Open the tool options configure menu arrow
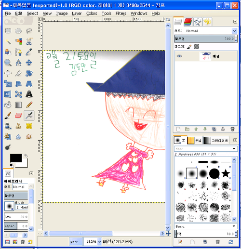 click(31, 173)
